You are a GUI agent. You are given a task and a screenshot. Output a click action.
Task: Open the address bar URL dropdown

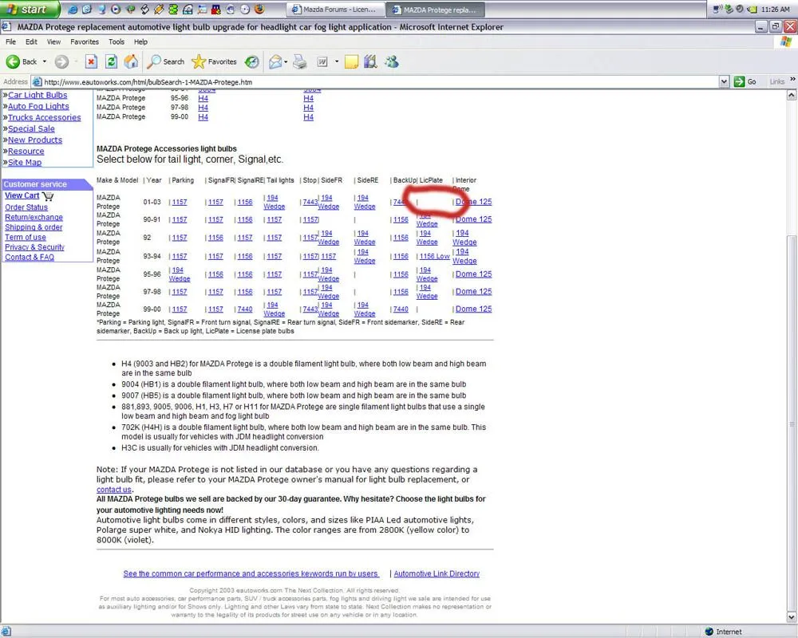click(x=724, y=81)
